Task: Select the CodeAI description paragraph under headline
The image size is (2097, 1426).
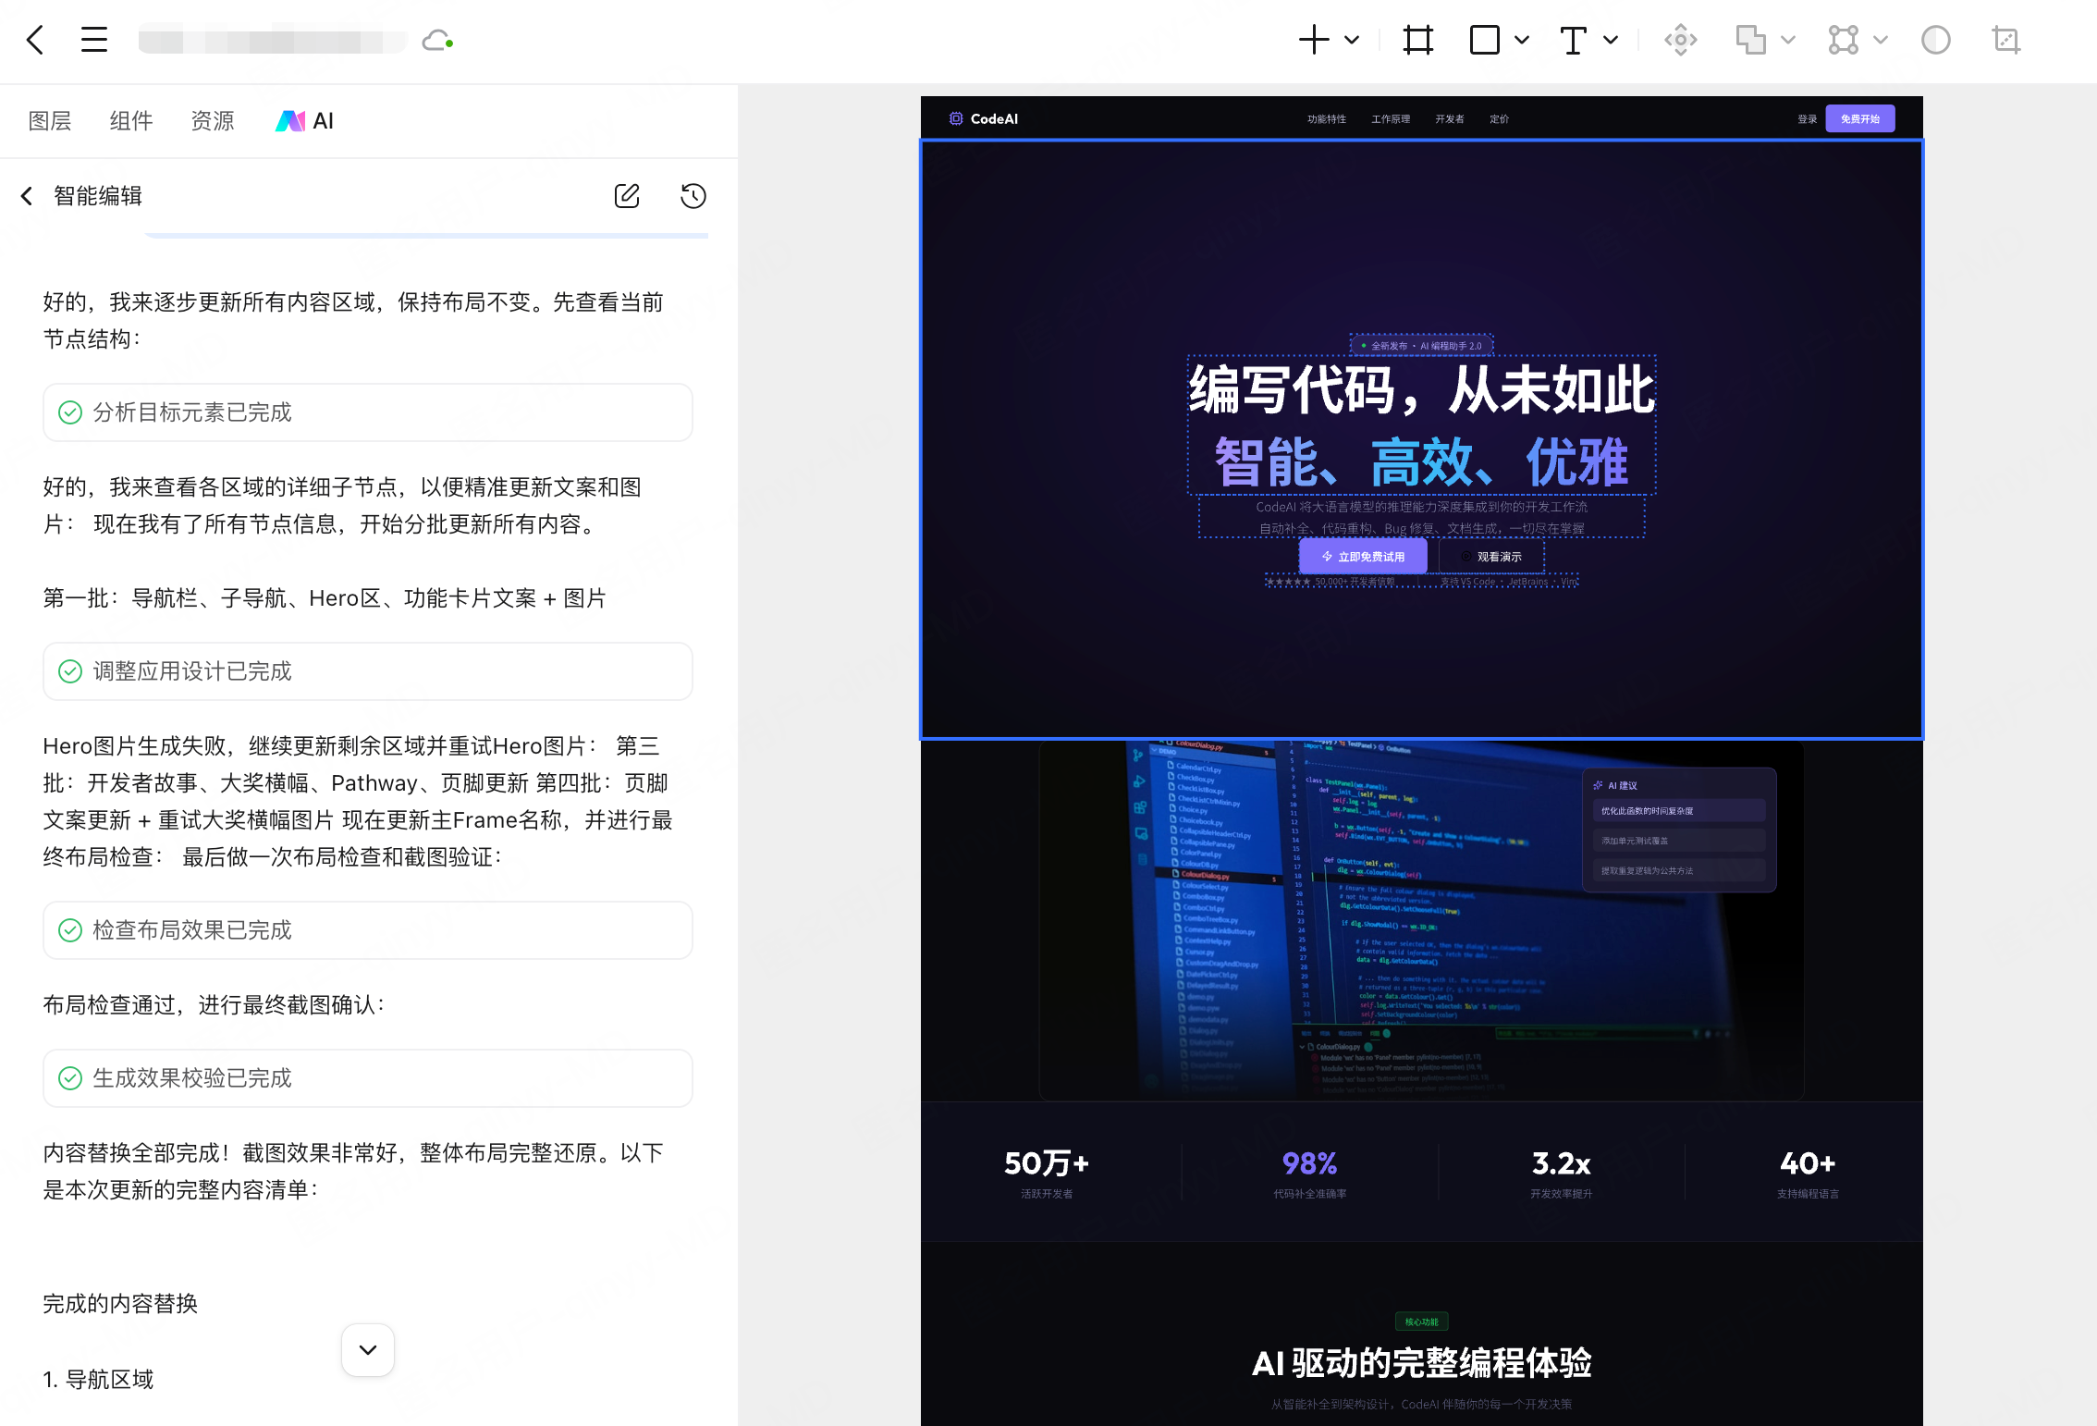Action: tap(1422, 518)
